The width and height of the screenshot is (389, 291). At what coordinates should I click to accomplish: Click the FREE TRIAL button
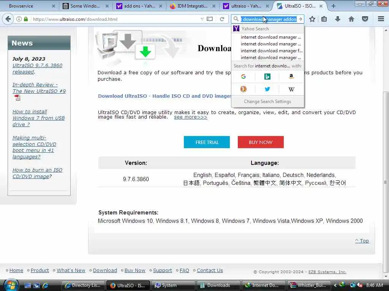click(207, 142)
